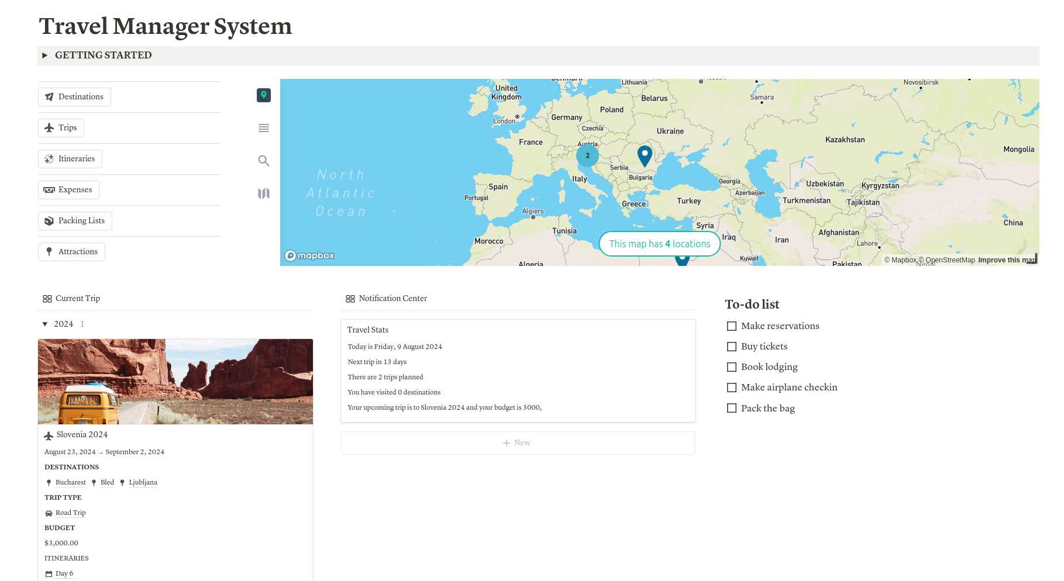Click the 'This map has 4 locations' badge
The image size is (1064, 581).
click(660, 244)
